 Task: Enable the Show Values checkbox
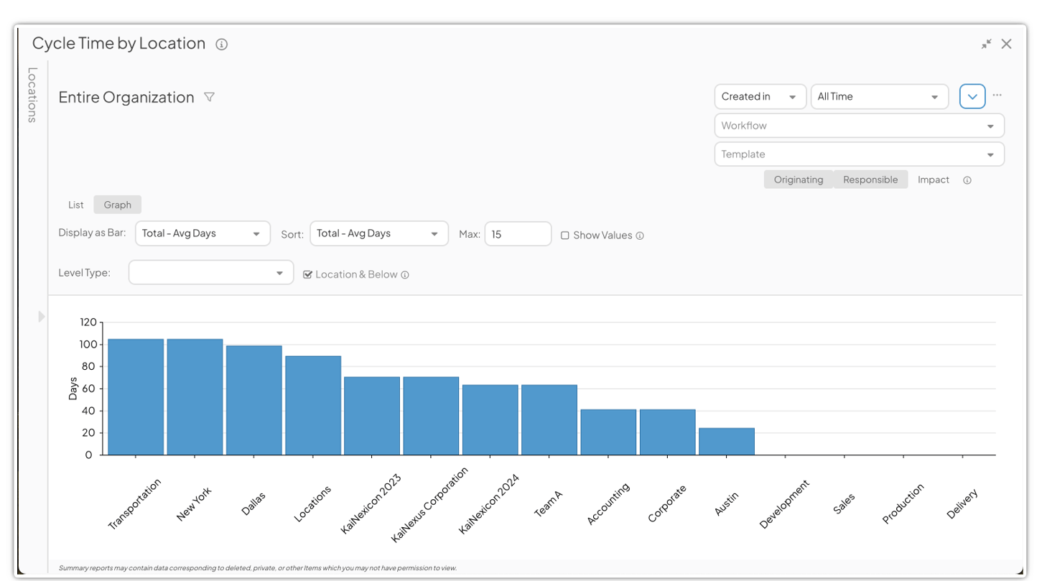click(x=565, y=235)
